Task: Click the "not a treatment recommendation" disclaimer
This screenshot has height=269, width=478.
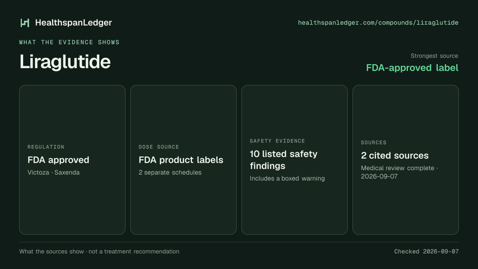Action: [134, 251]
